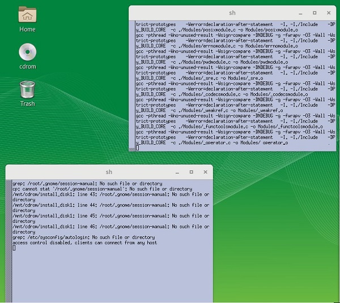Select the Trash desktop icon
This screenshot has width=340, height=303.
[x=27, y=89]
